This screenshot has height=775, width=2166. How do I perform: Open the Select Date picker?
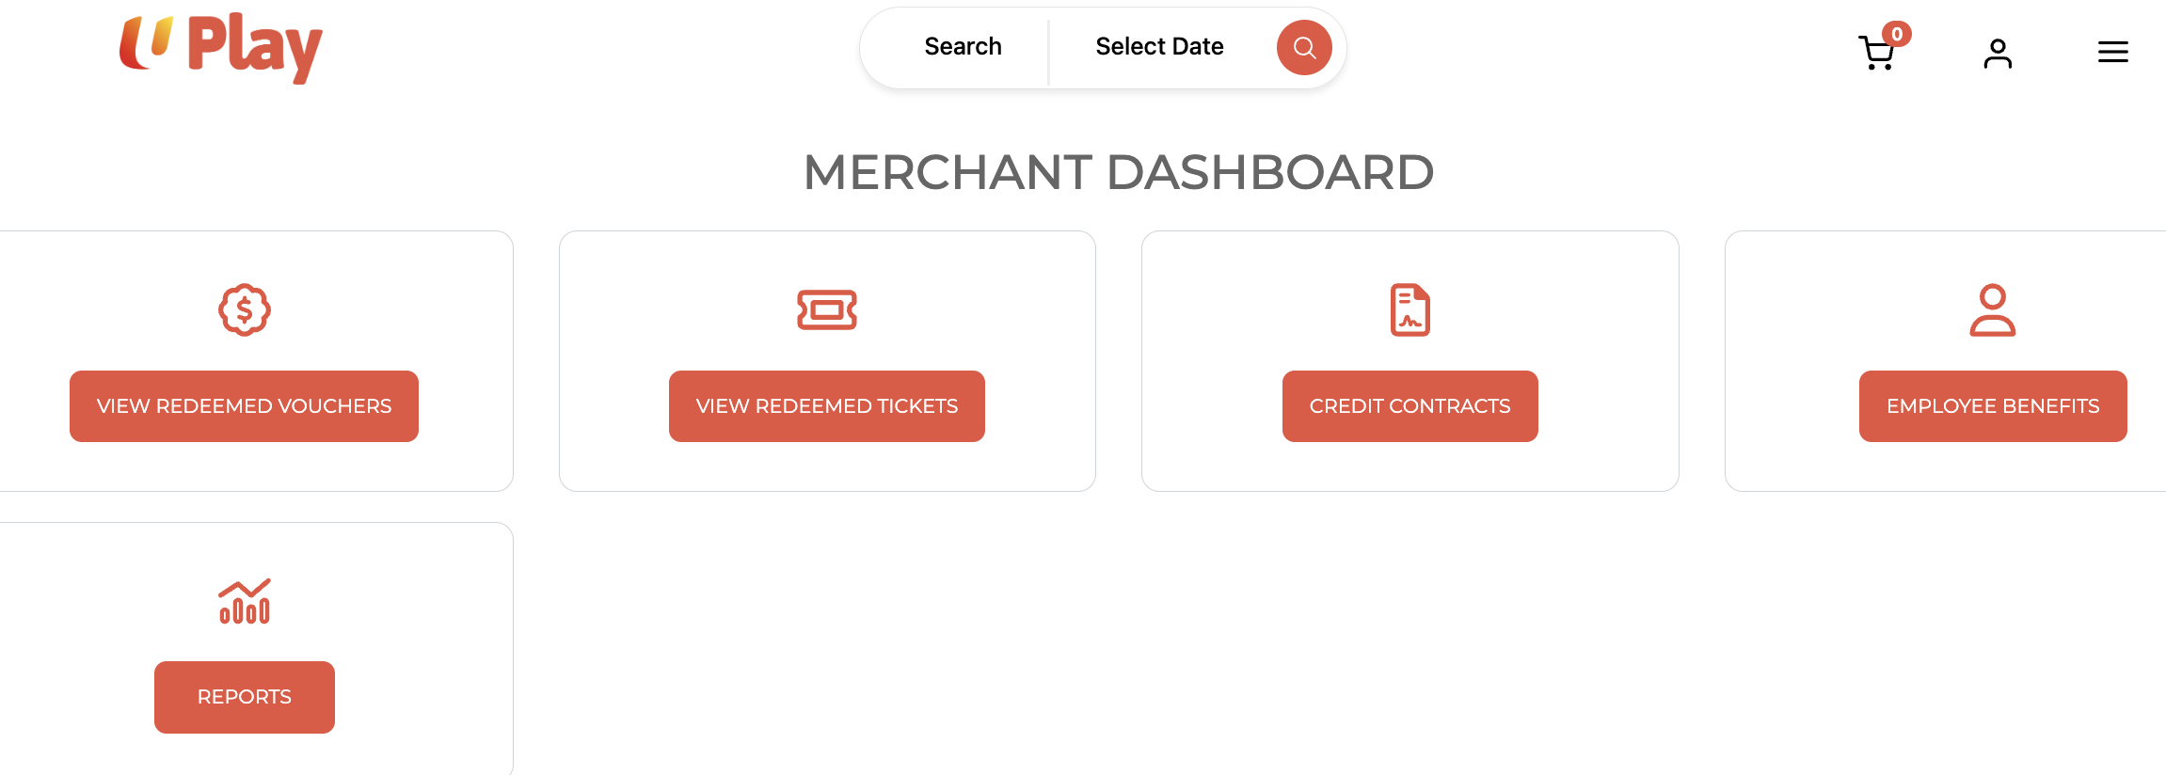1159,47
